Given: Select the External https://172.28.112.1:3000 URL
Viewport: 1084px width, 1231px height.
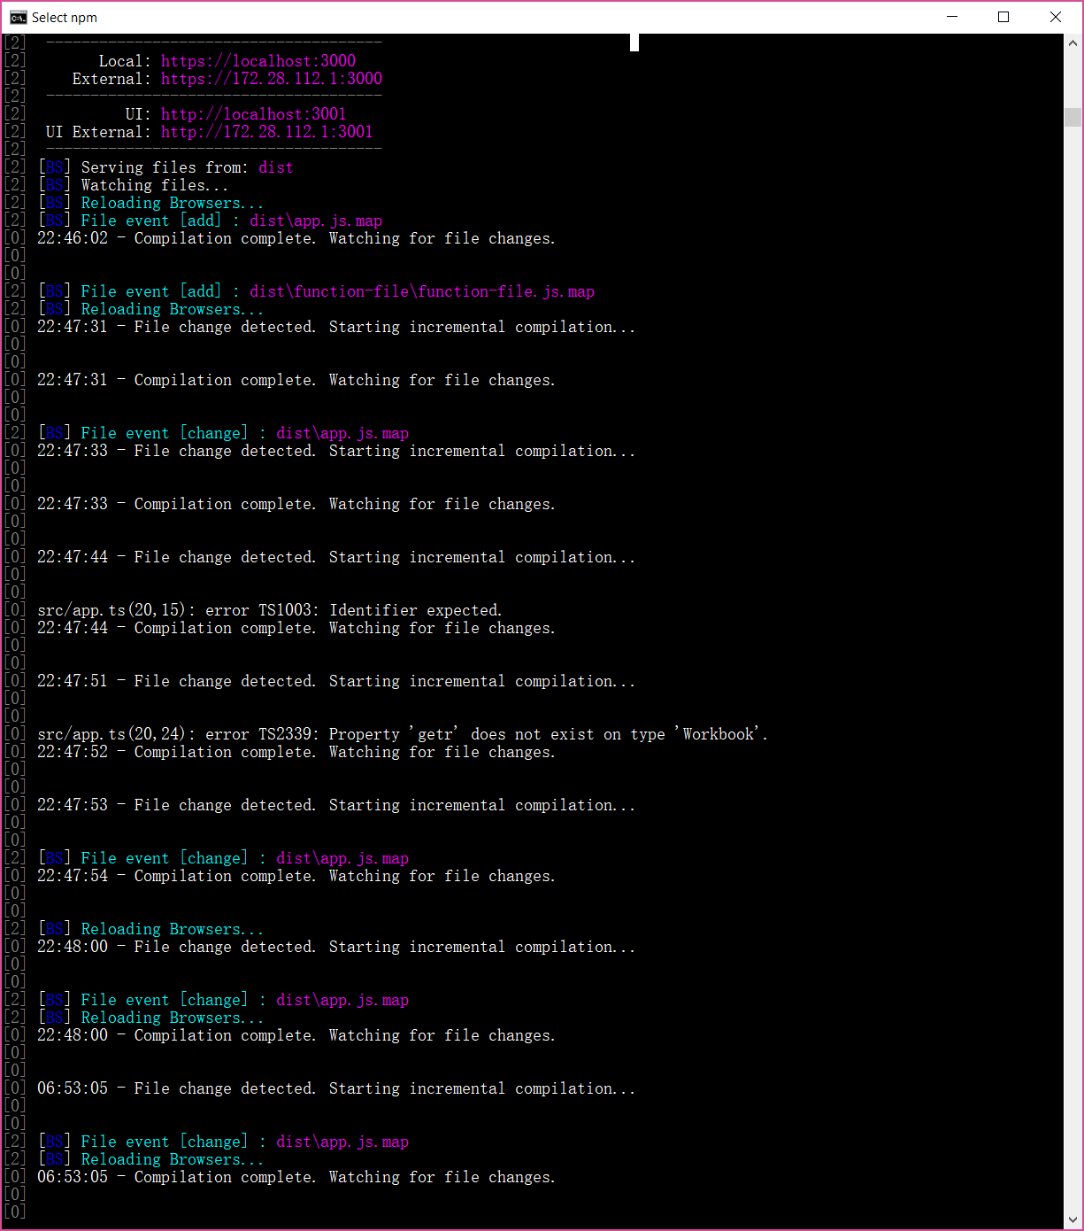Looking at the screenshot, I should pos(271,79).
